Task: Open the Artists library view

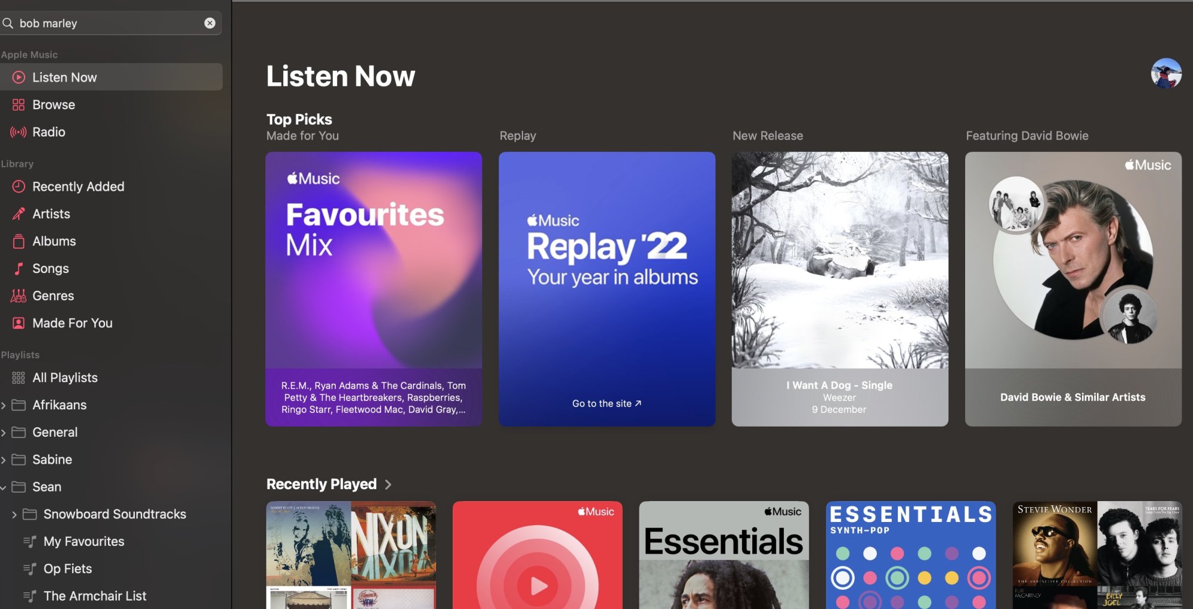Action: [111, 214]
